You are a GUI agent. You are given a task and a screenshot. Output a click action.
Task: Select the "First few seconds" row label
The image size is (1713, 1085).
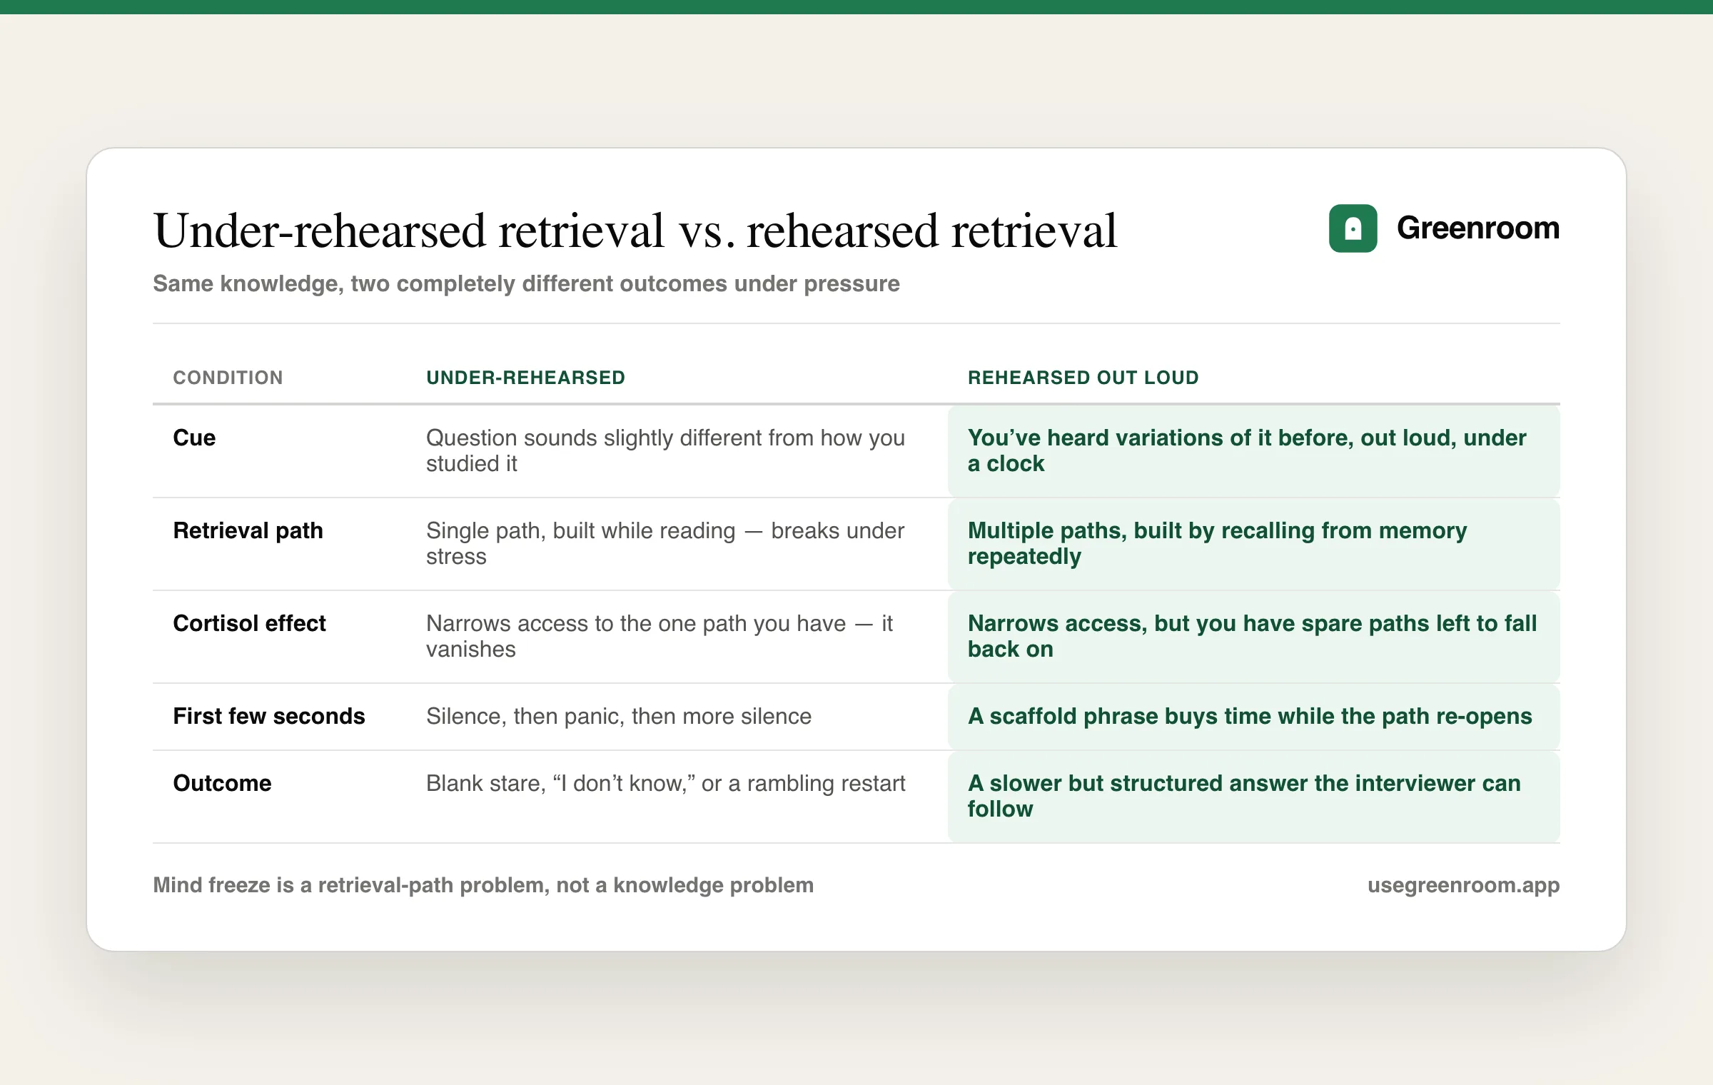(x=269, y=716)
